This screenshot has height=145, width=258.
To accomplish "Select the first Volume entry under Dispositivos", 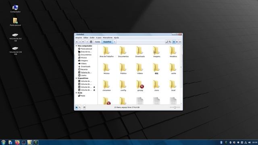I will (85, 81).
